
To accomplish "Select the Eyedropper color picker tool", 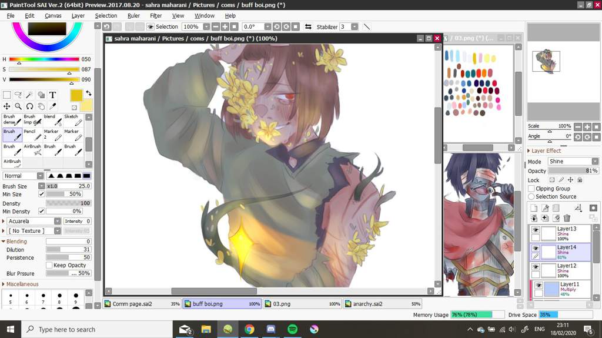I will 52,106.
